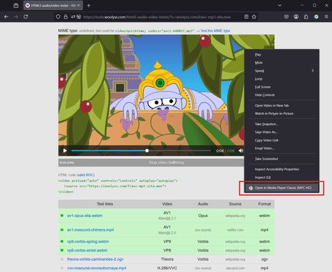Viewport: 332px width, 272px height.
Task: Click the Video column header
Action: (167, 204)
